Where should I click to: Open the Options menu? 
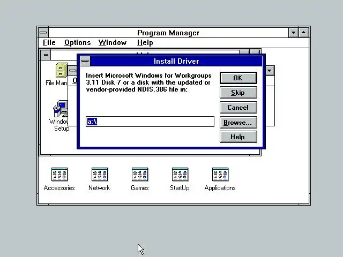(77, 43)
